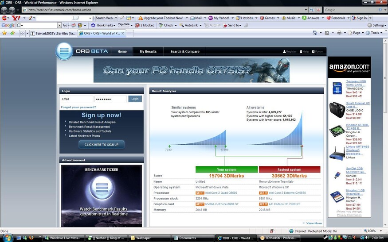Click the Benchmark Ticker advertisement image
This screenshot has height=242, width=388.
pos(102,196)
